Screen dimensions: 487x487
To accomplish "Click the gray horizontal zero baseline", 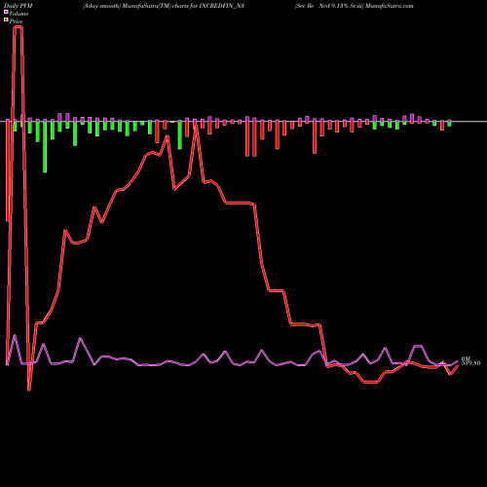I will click(x=243, y=122).
